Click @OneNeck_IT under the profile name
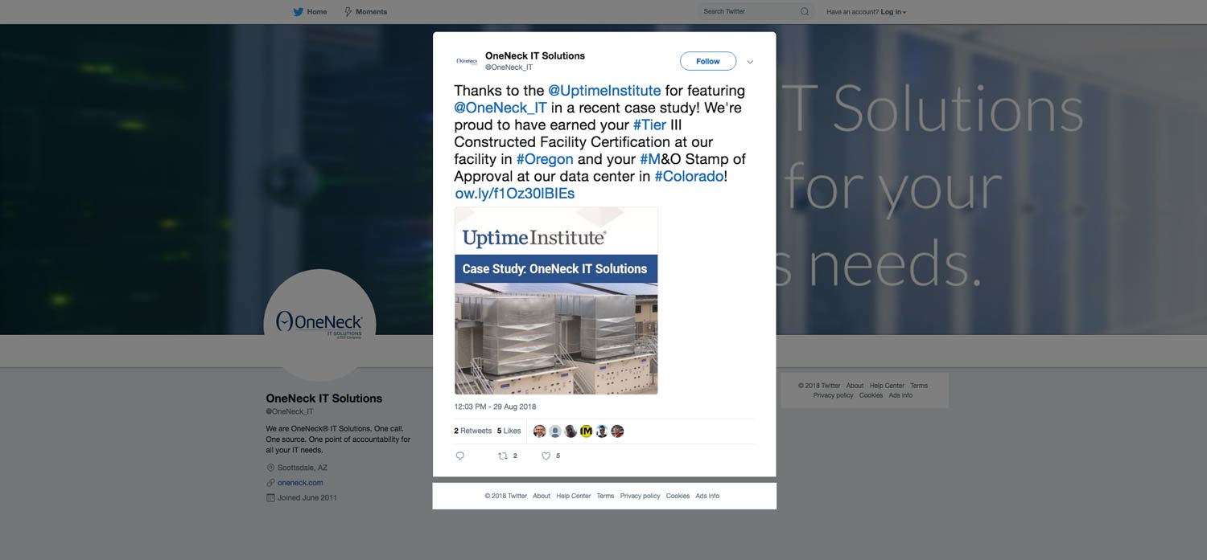 click(x=290, y=411)
